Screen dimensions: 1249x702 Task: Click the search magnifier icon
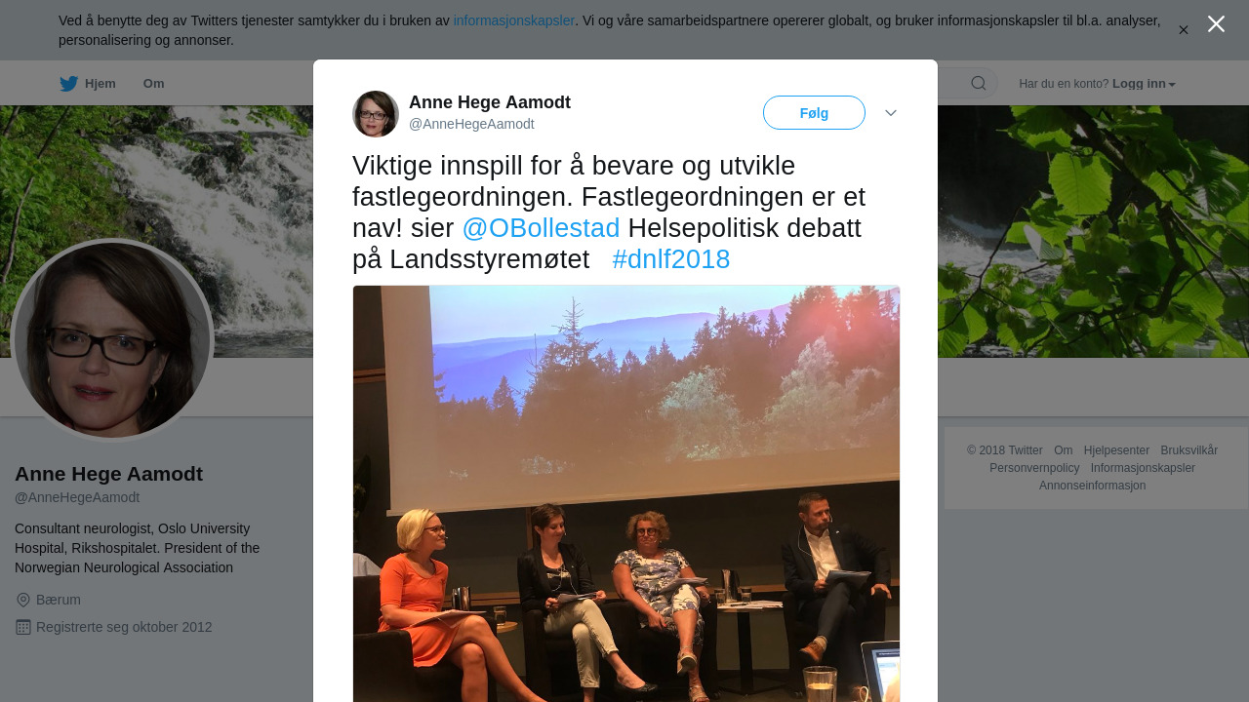click(979, 83)
